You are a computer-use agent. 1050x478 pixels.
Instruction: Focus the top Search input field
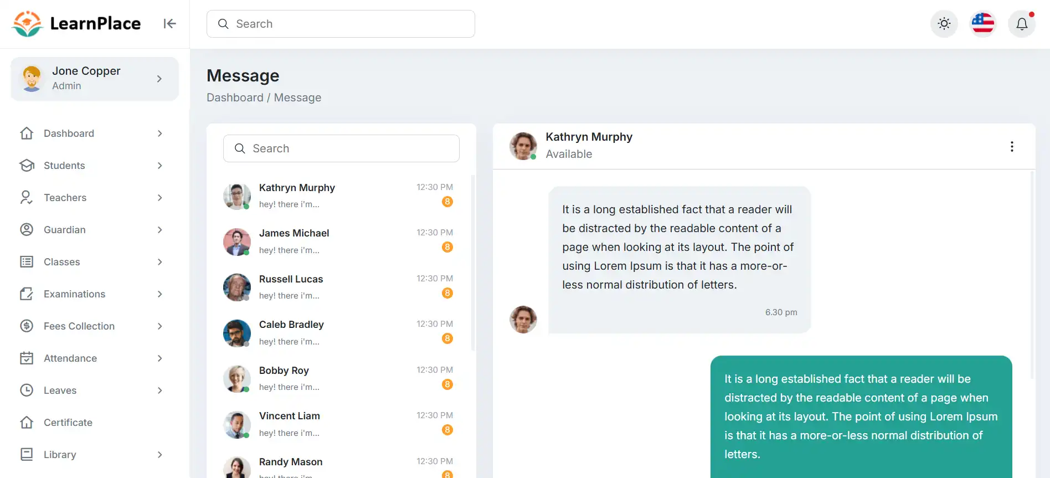tap(341, 24)
